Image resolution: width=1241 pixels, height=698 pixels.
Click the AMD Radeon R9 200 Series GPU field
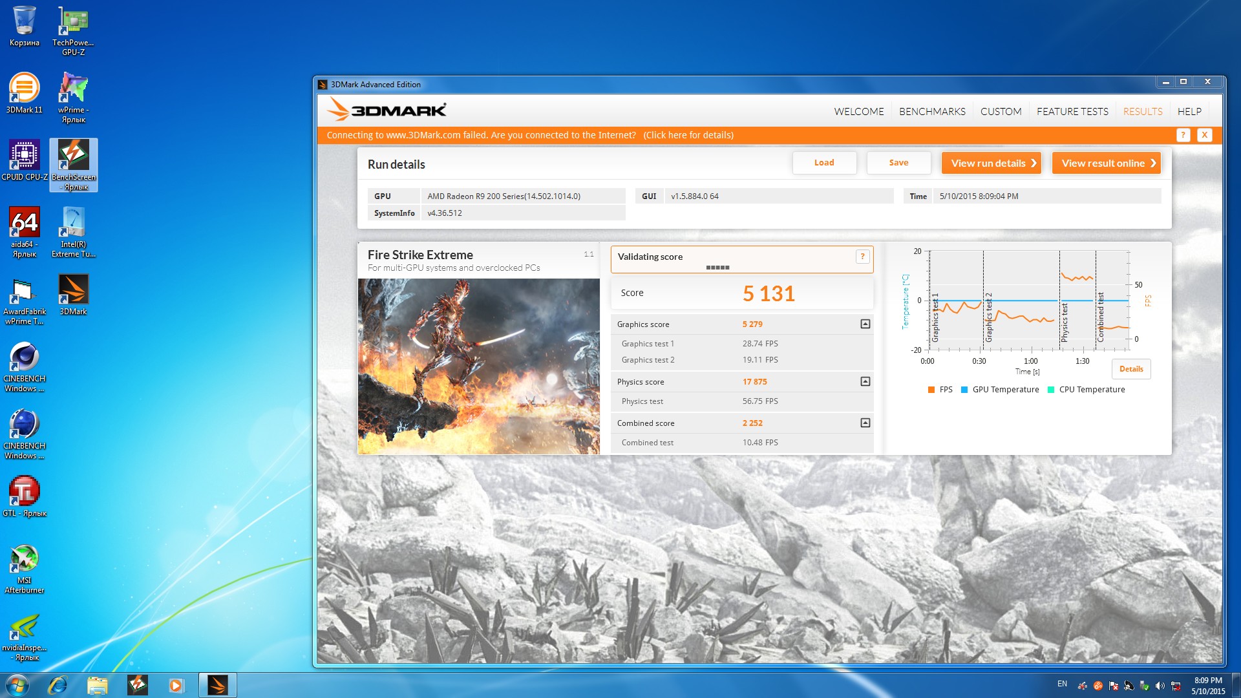523,196
